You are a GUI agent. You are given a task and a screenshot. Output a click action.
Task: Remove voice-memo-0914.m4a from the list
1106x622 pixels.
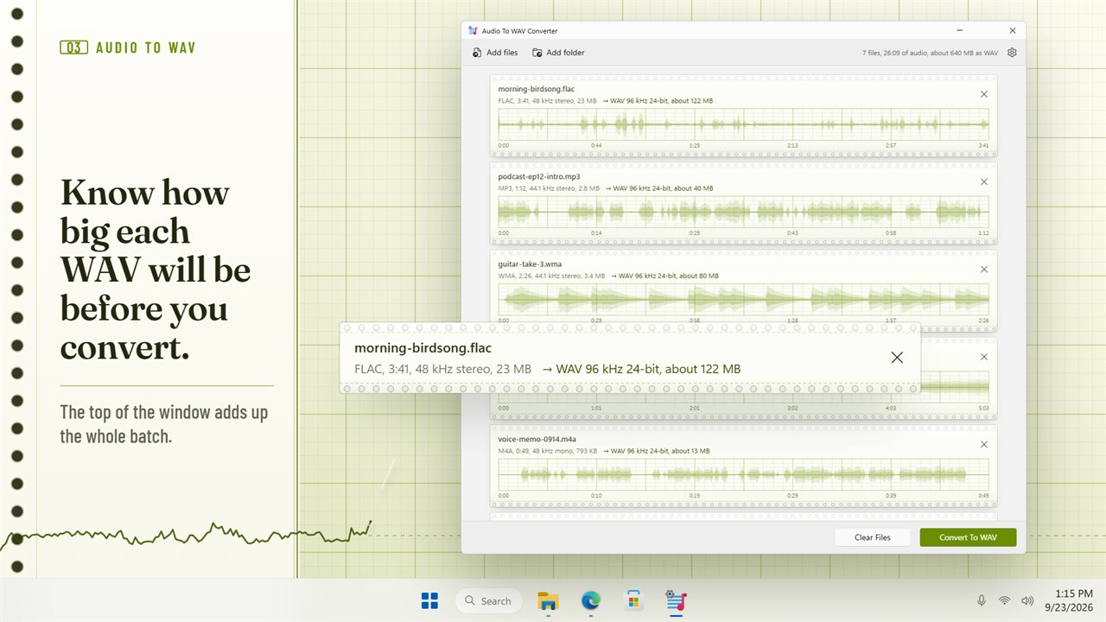(983, 444)
